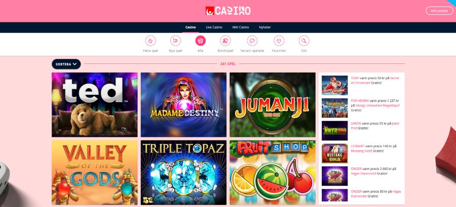This screenshot has height=207, width=456.
Task: Open the Sök magnifier icon
Action: 304,41
